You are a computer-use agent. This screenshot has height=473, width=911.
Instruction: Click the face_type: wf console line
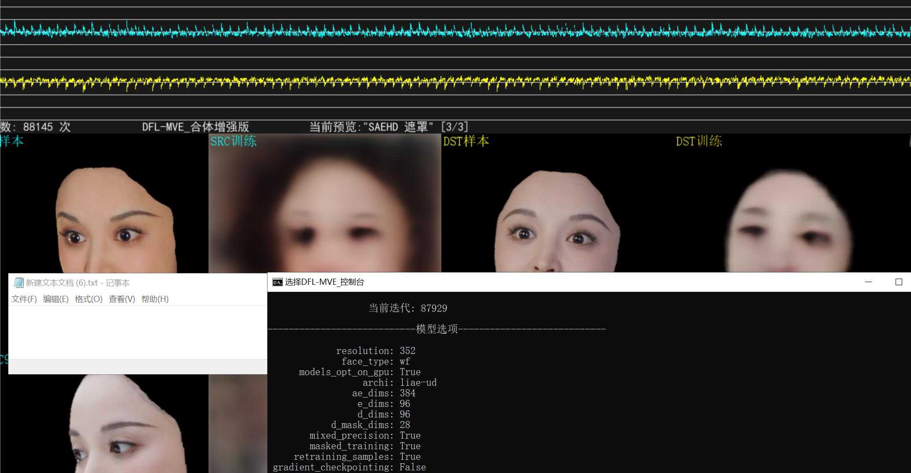point(376,361)
